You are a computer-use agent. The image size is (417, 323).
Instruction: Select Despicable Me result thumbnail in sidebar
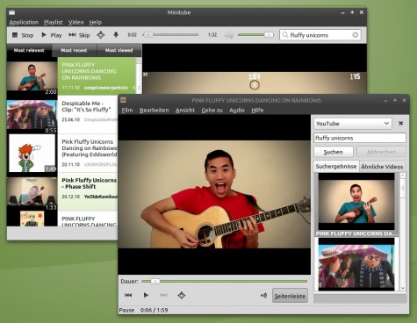(356, 264)
